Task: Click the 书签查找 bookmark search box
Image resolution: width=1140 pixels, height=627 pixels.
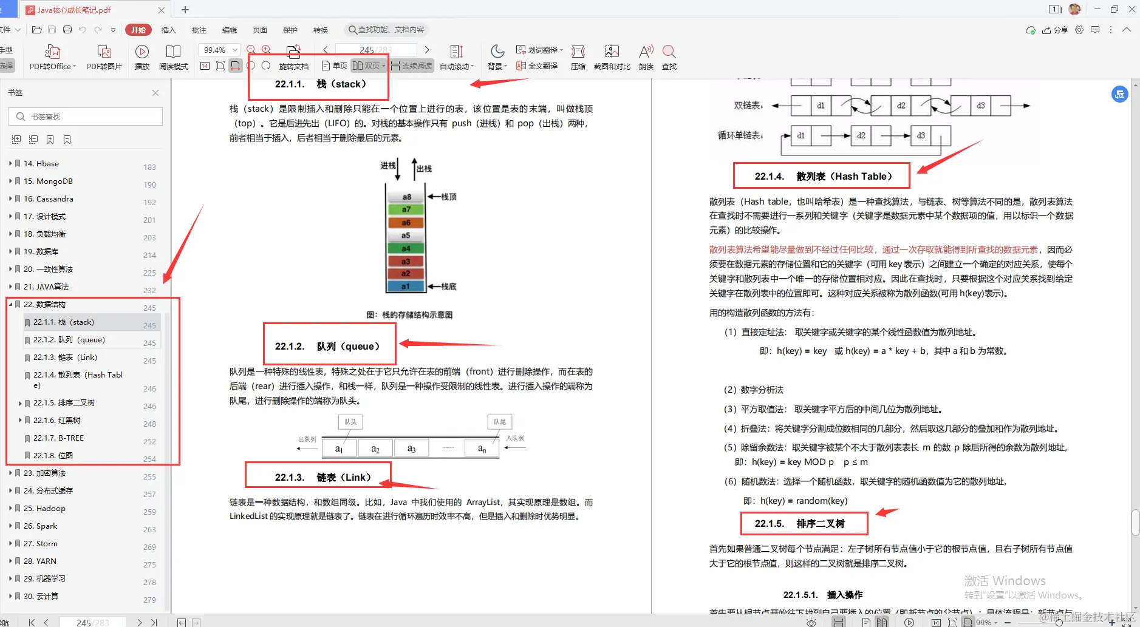Action: tap(85, 116)
